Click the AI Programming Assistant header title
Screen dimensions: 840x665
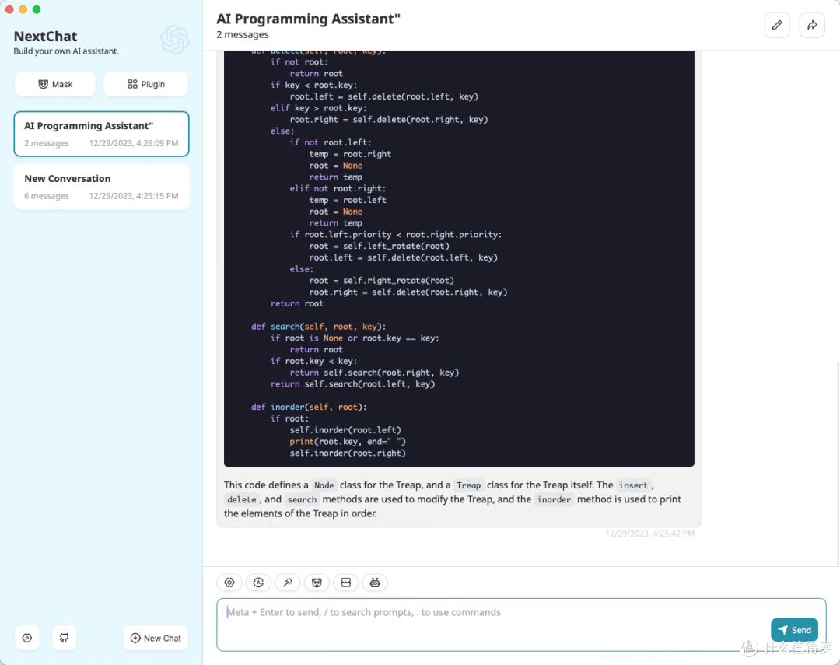coord(309,19)
